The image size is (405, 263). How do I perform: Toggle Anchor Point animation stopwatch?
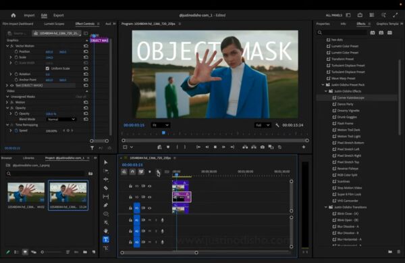[16, 80]
